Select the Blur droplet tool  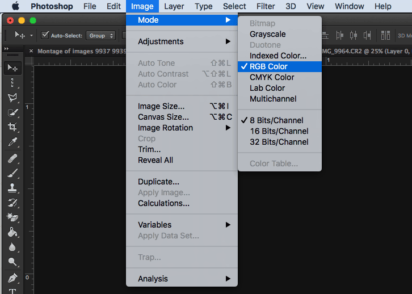[12, 247]
